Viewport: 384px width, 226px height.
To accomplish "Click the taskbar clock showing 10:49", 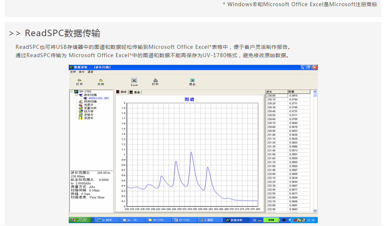I will click(x=311, y=220).
